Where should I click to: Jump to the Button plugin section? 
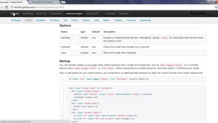pyautogui.click(x=106, y=20)
